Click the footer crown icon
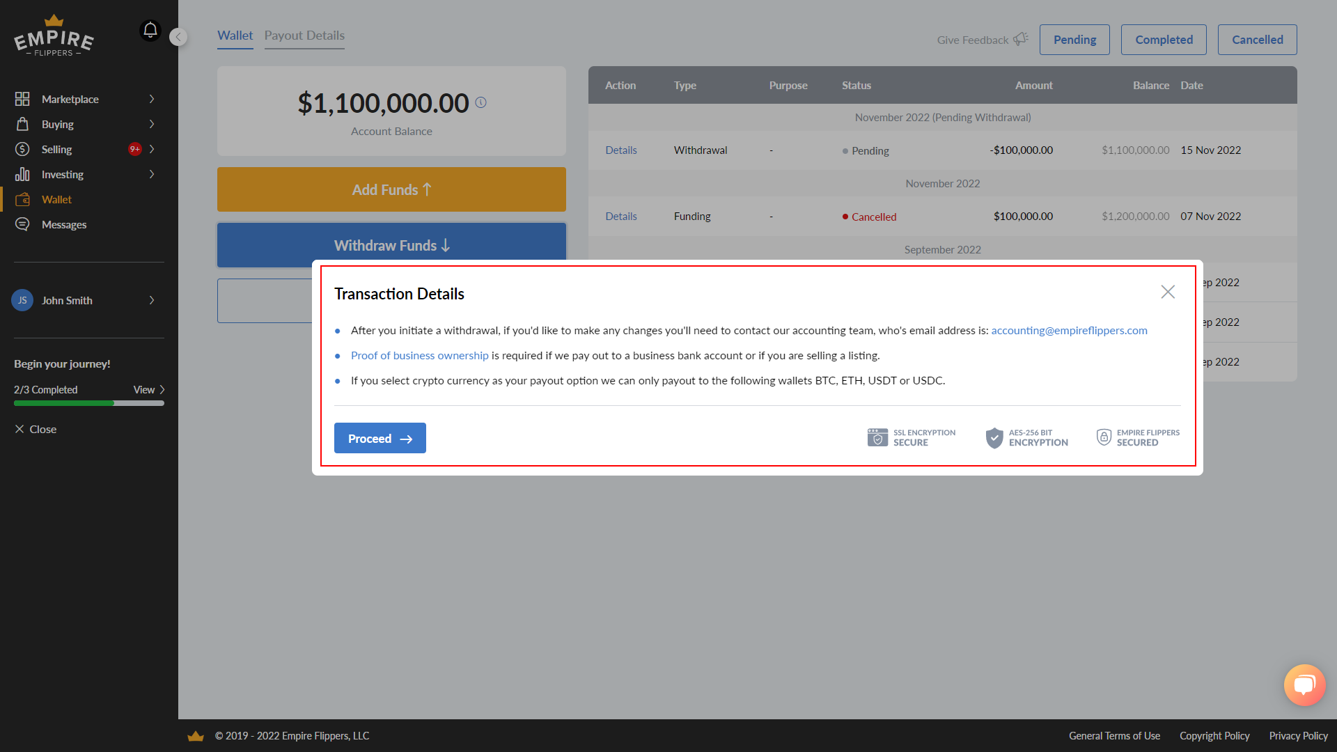1337x752 pixels. [x=196, y=736]
